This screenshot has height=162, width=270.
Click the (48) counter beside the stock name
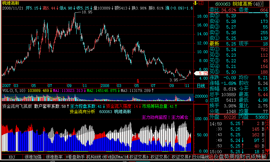coord(258,4)
